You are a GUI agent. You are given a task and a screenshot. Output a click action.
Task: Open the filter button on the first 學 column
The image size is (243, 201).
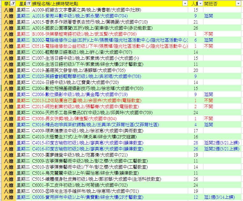pyautogui.click(x=12, y=3)
